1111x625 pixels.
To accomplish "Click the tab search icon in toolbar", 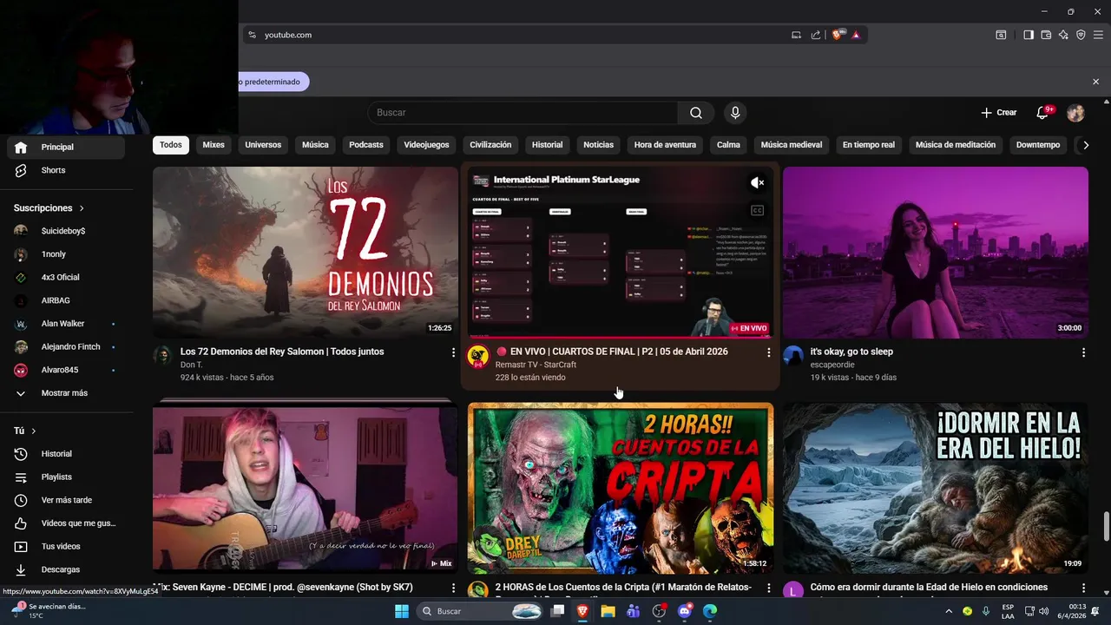I will click(1001, 35).
